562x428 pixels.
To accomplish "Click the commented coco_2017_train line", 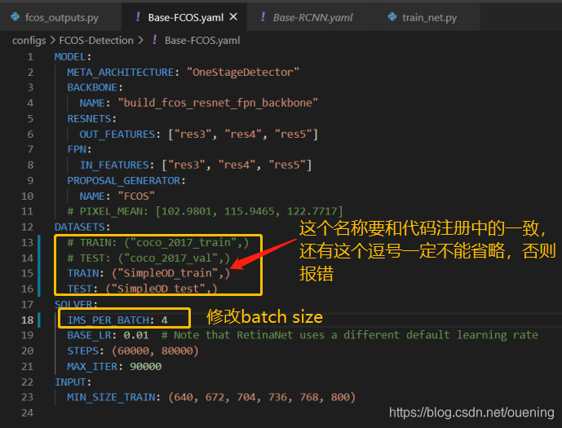I will 157,242.
